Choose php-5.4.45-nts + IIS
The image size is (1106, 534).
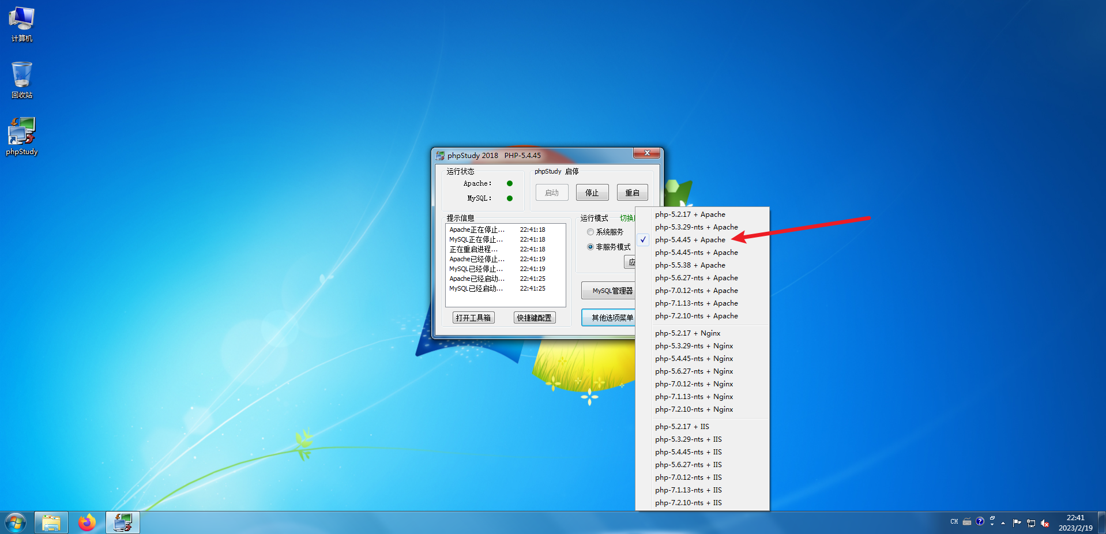pyautogui.click(x=702, y=452)
